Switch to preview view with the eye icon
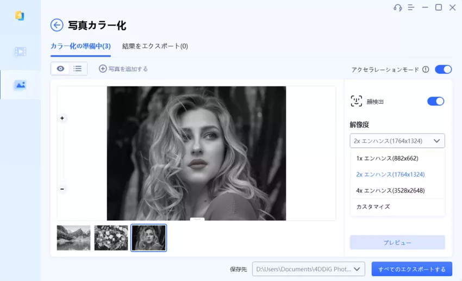462x281 pixels. pyautogui.click(x=60, y=68)
